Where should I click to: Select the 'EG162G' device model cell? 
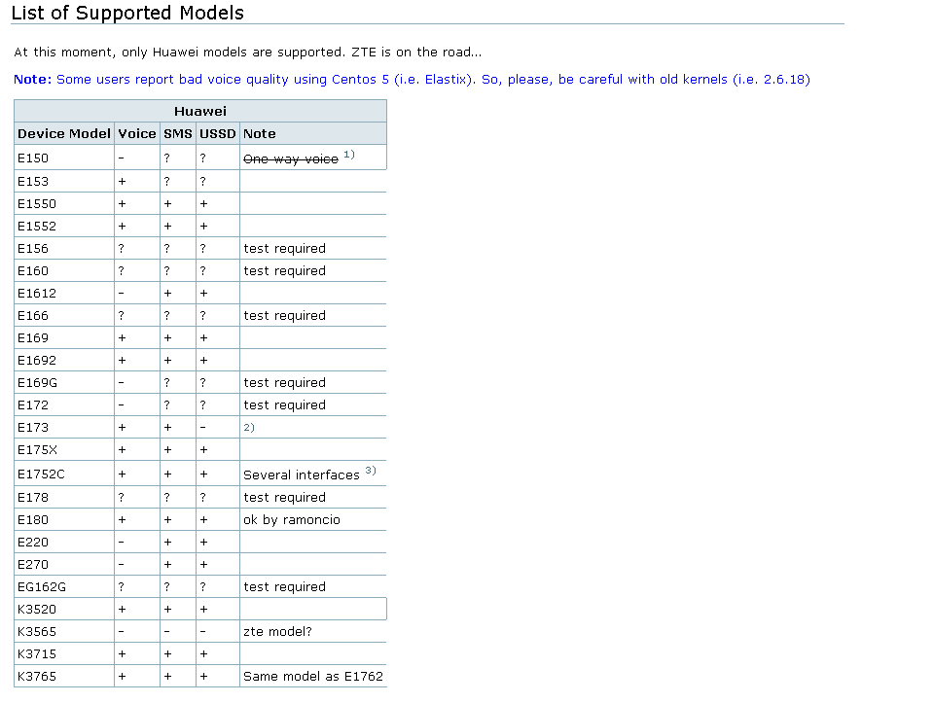coord(64,586)
